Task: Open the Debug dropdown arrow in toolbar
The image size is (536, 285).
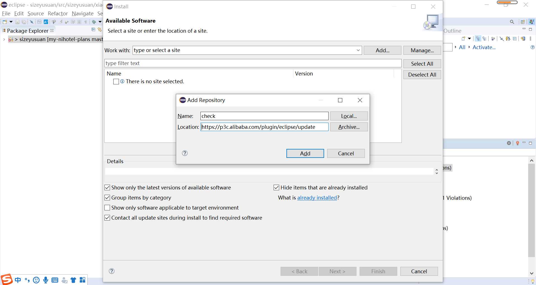Action: tap(100, 22)
